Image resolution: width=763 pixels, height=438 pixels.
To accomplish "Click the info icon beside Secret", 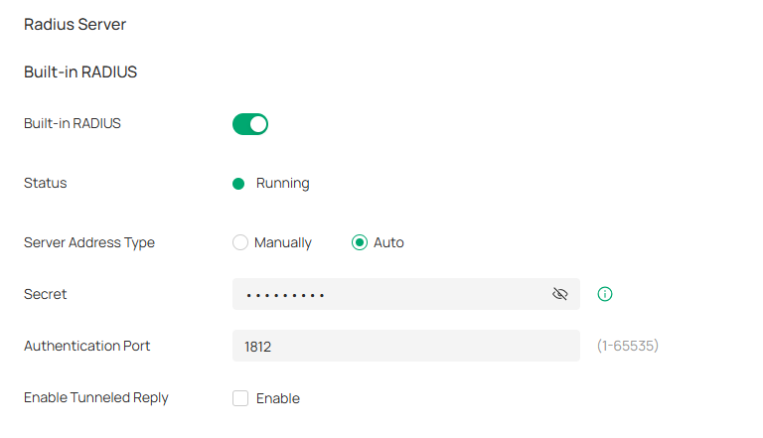I will (605, 294).
